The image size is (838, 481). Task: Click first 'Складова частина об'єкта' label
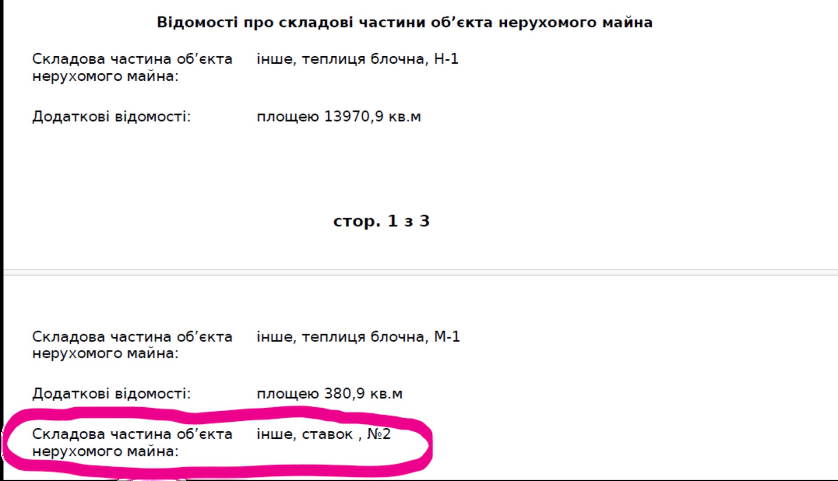tap(132, 59)
